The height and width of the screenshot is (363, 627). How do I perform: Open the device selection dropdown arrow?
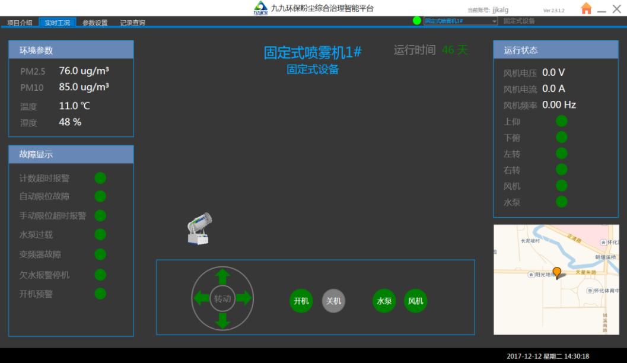(494, 21)
